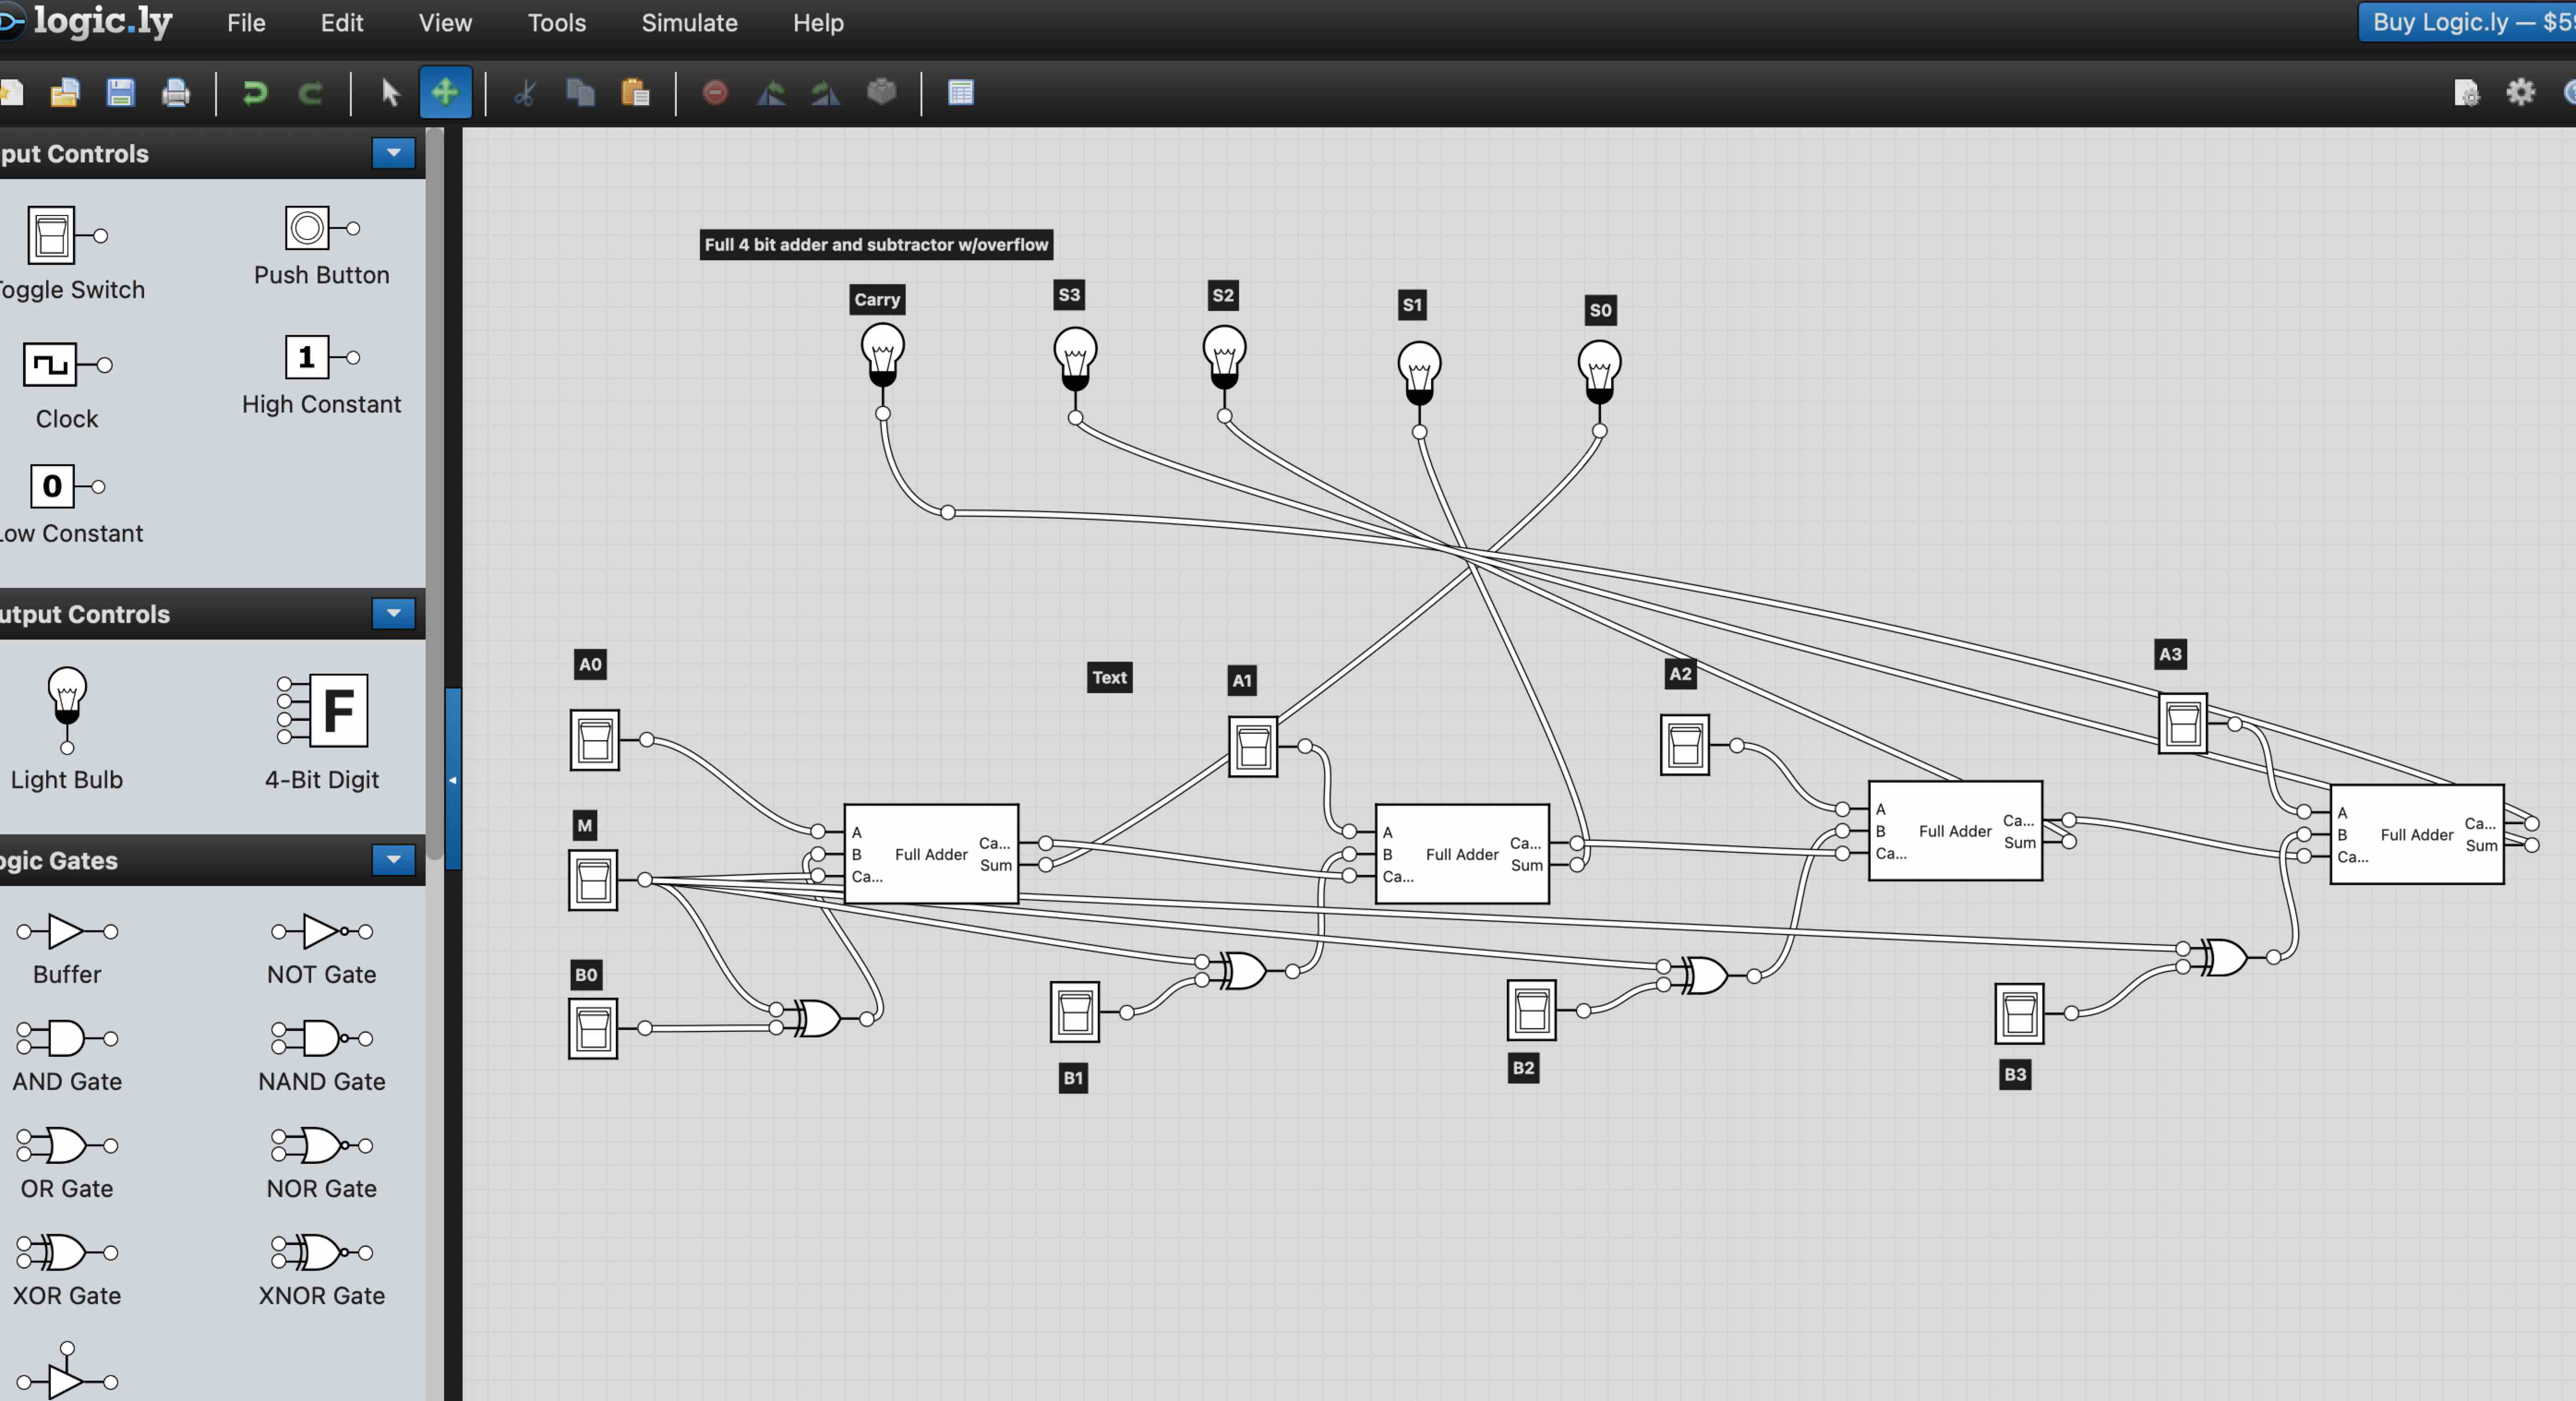Click the Print toolbar icon
The width and height of the screenshot is (2576, 1401).
[174, 93]
